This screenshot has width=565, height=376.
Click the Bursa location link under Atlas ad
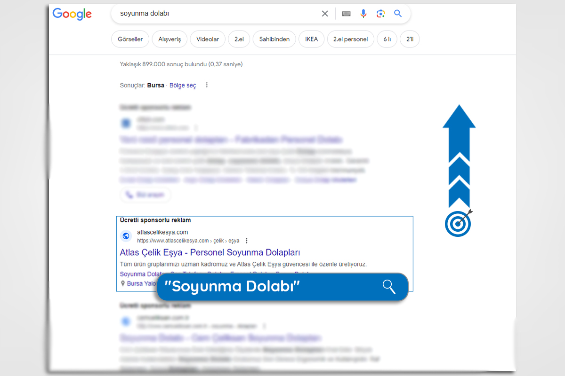tap(141, 283)
